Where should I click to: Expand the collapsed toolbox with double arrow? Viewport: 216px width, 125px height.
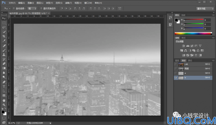pyautogui.click(x=2, y=13)
